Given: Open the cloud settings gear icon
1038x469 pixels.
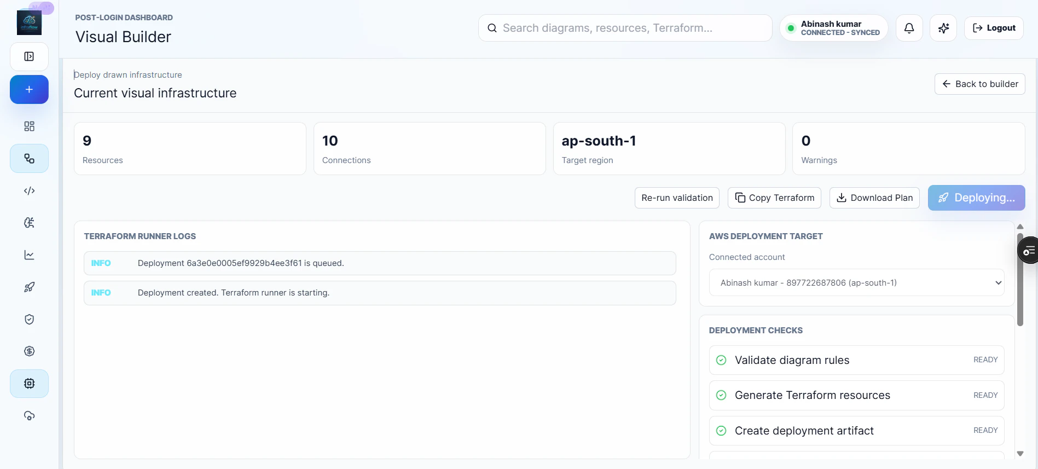Looking at the screenshot, I should 29,416.
